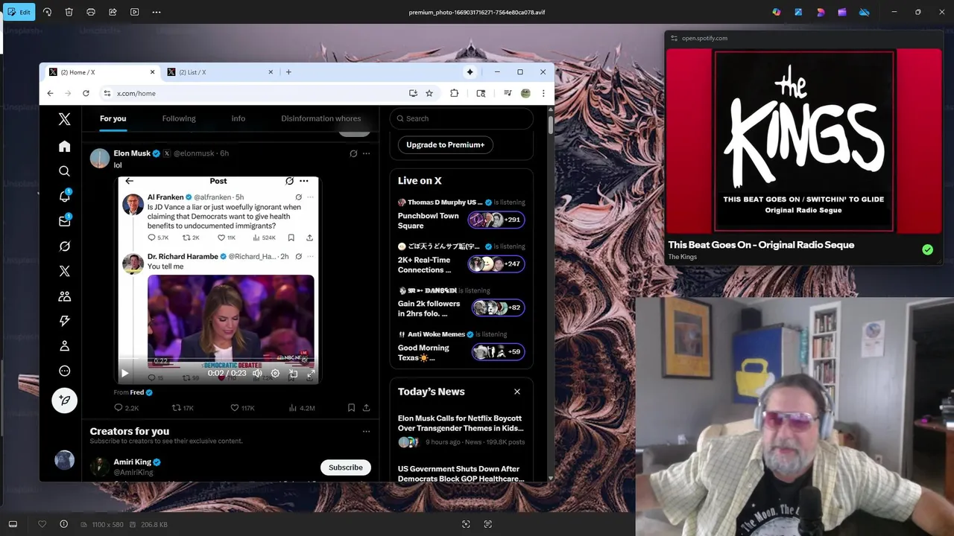Select the '(2) Home / X' Chrome tab
The image size is (954, 536).
102,72
